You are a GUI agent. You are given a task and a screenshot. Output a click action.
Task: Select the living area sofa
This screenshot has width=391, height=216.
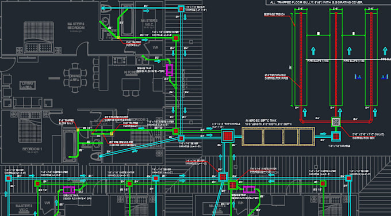tap(28, 103)
